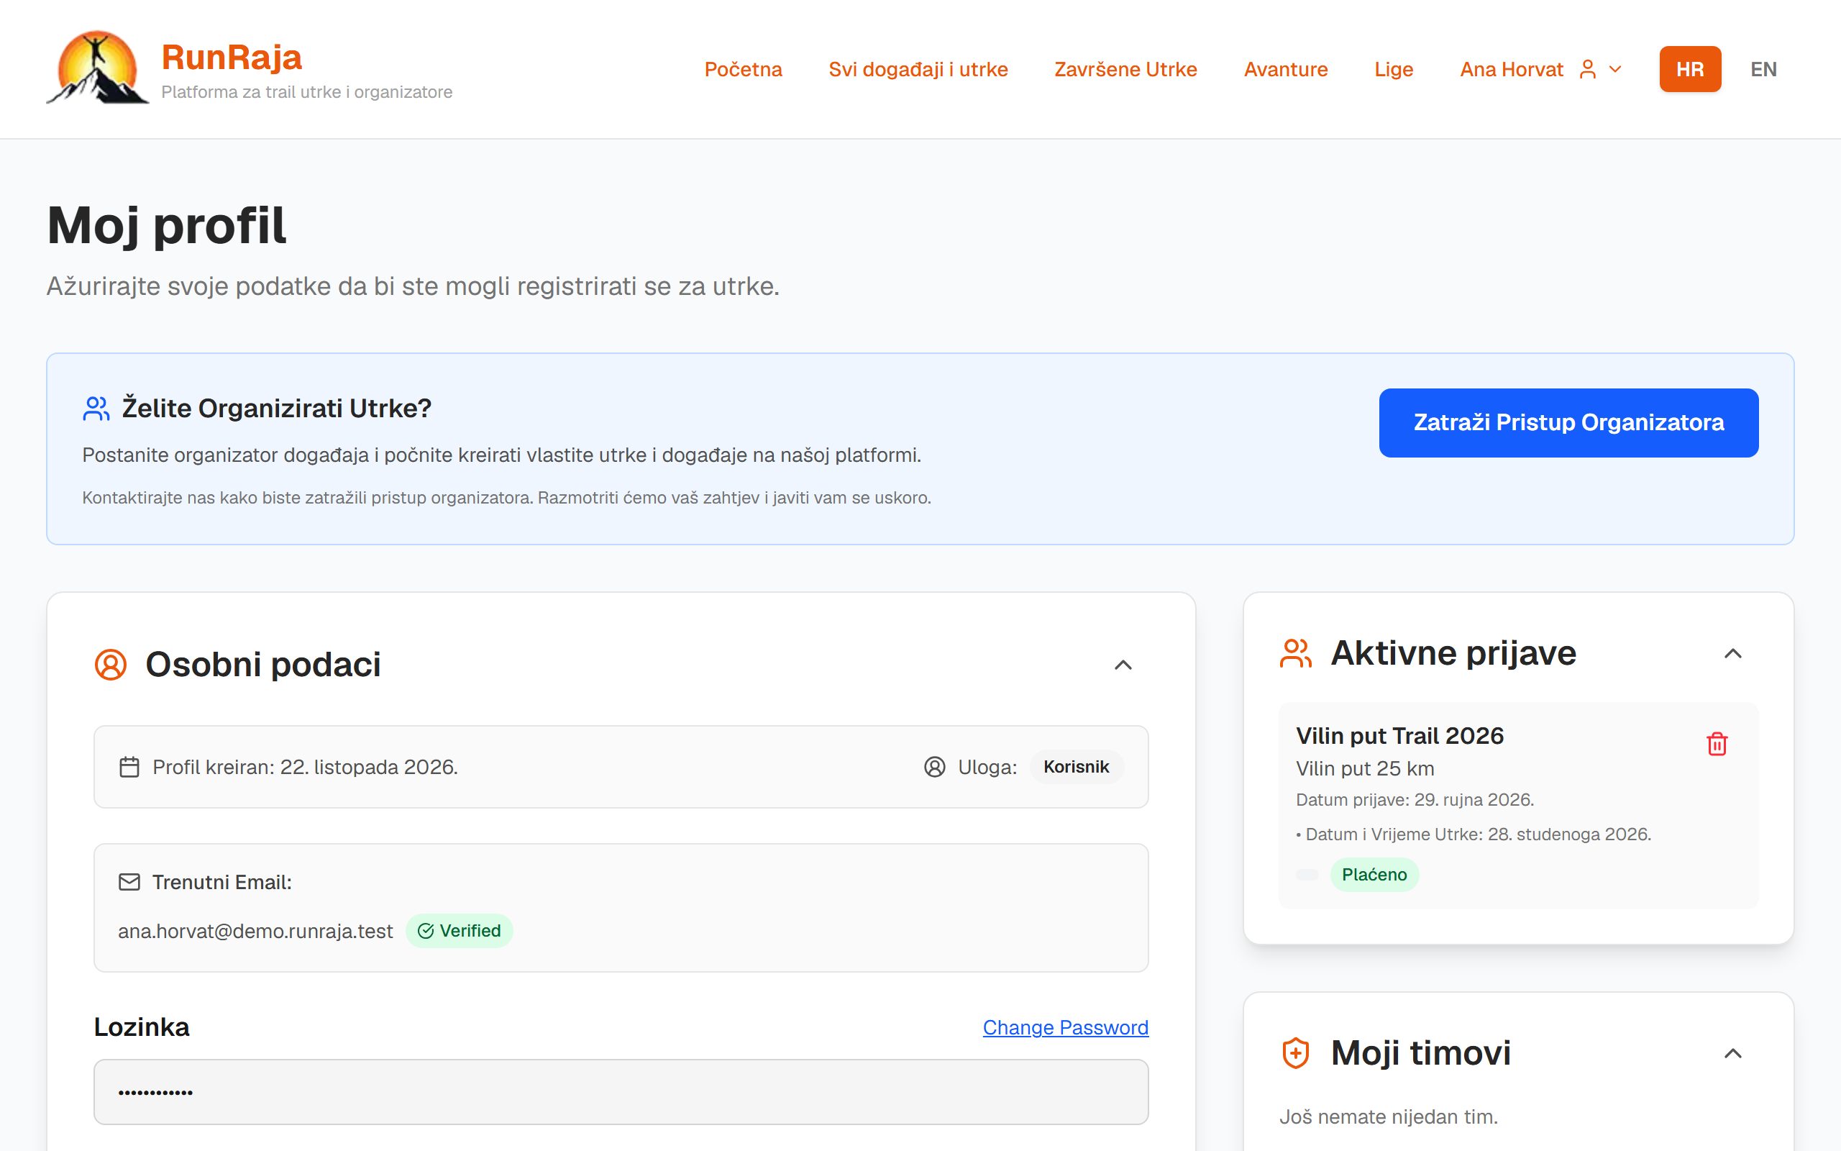Open the Ana Horvat account dropdown arrow
Screen dimensions: 1841x1151
[1615, 69]
